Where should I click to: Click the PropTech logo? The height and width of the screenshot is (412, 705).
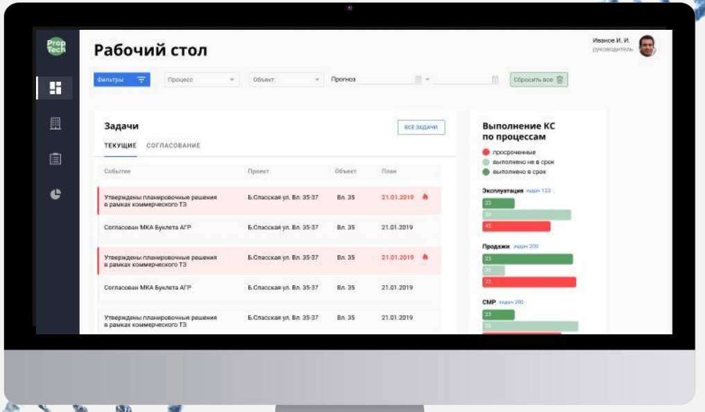pyautogui.click(x=58, y=48)
